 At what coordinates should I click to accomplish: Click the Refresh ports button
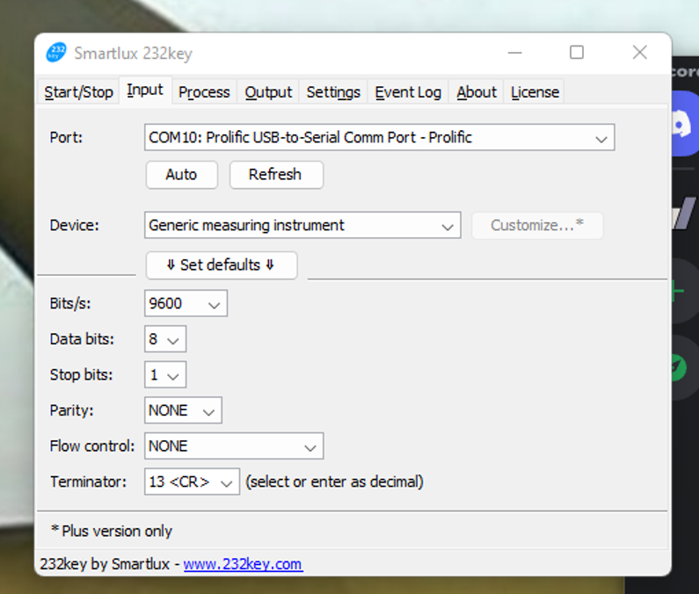(276, 175)
